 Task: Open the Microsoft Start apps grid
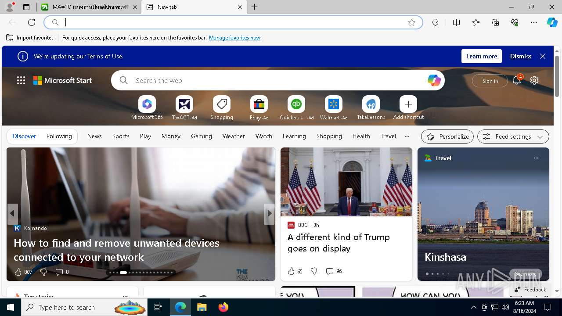tap(21, 80)
